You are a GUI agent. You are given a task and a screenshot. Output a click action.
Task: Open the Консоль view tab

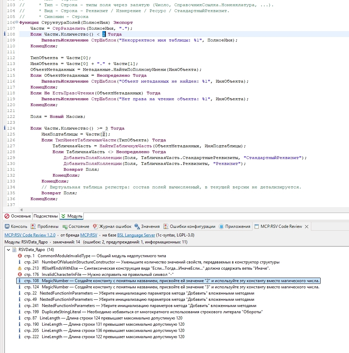[16, 226]
